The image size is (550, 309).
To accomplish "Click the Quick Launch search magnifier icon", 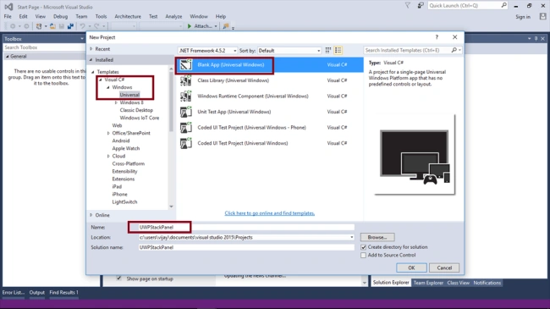I will (x=503, y=5).
